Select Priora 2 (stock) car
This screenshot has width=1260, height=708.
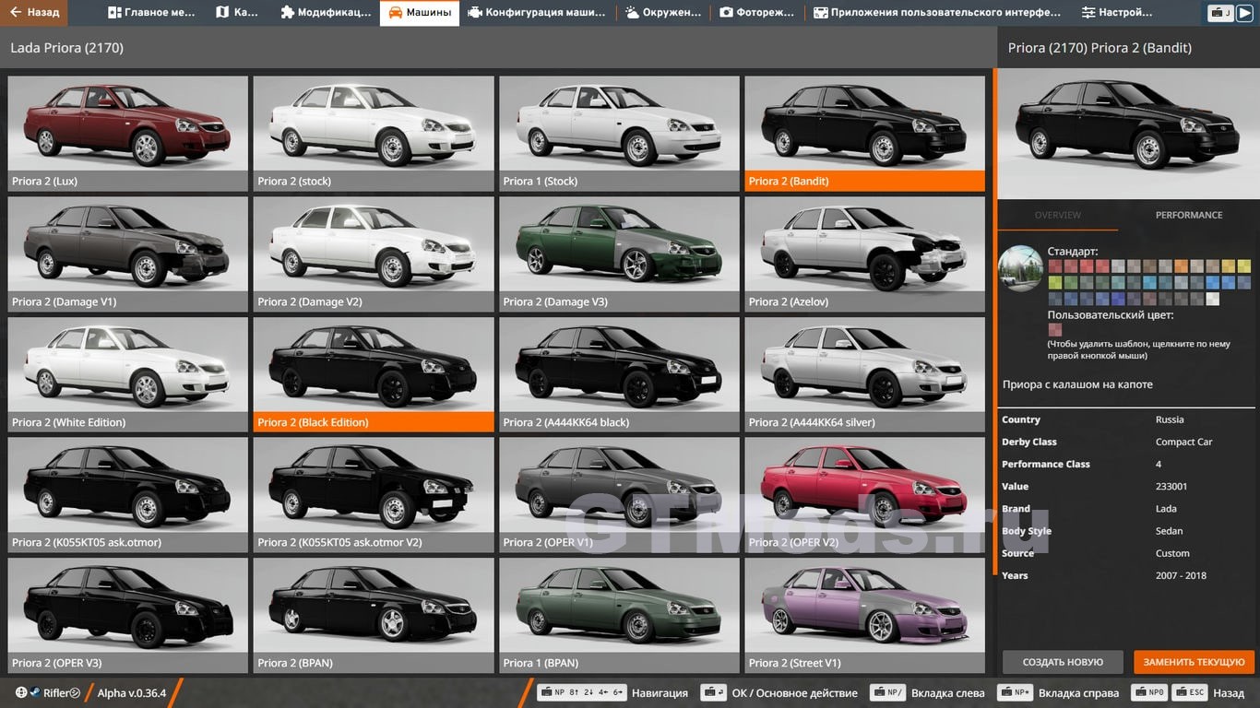(x=374, y=133)
